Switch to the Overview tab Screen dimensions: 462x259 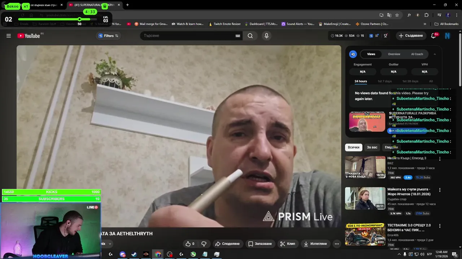point(394,54)
